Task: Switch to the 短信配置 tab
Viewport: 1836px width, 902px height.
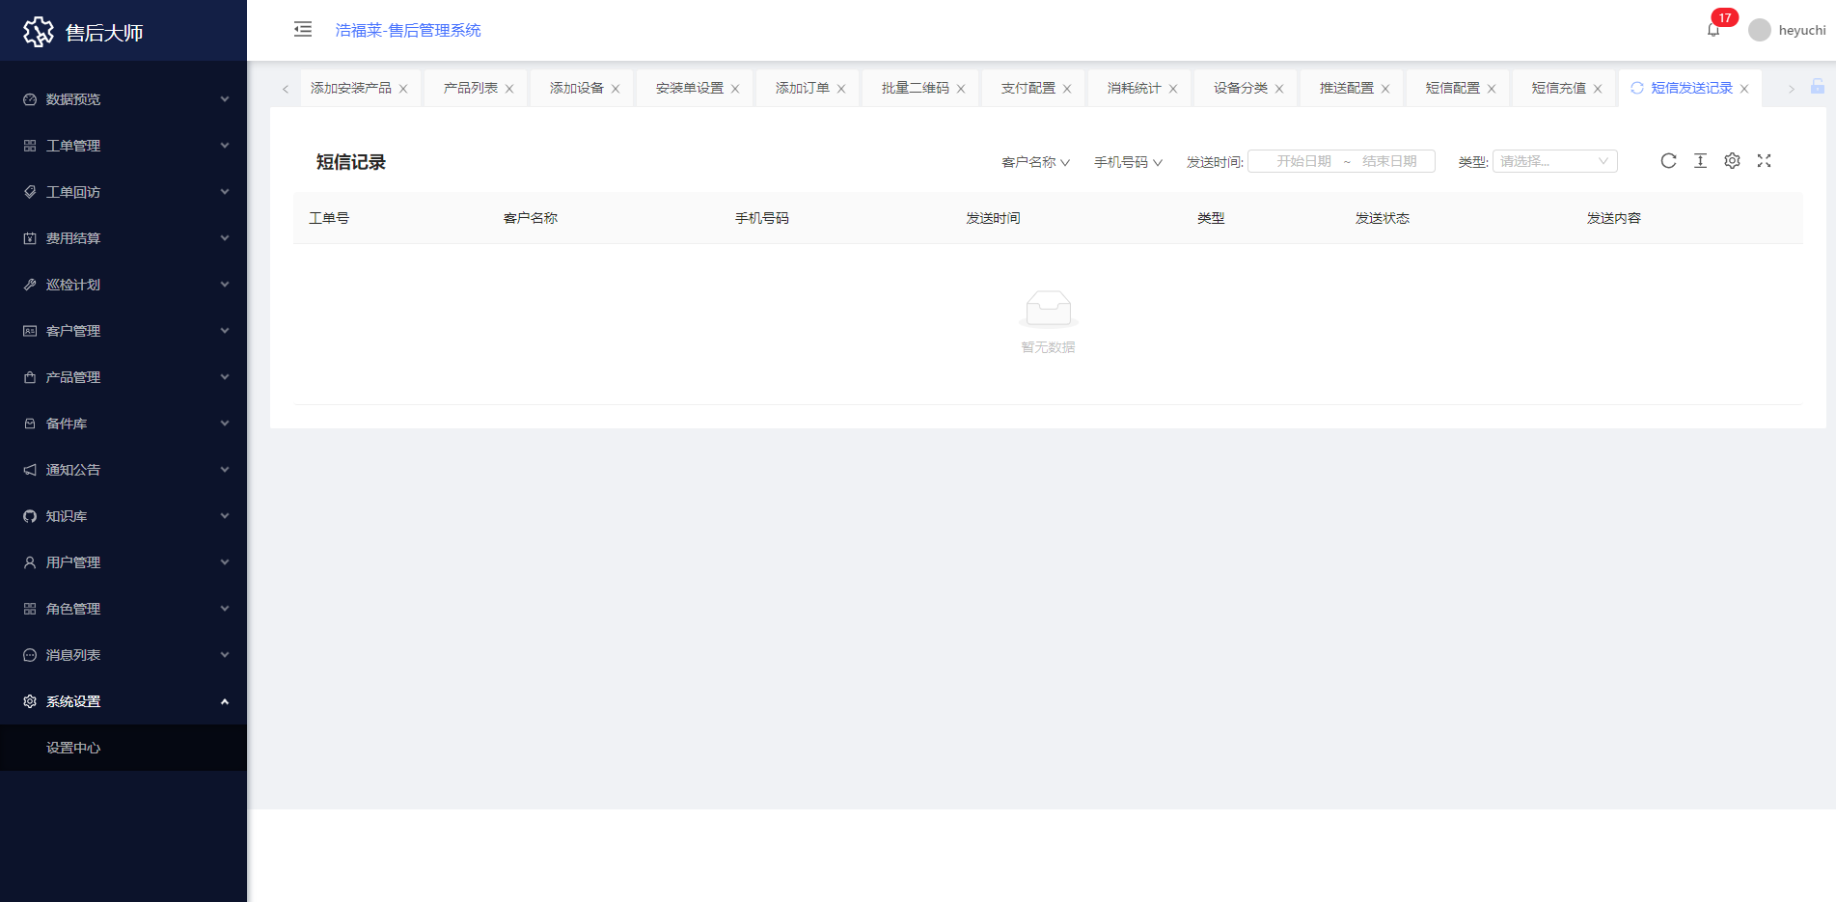Action: tap(1452, 88)
